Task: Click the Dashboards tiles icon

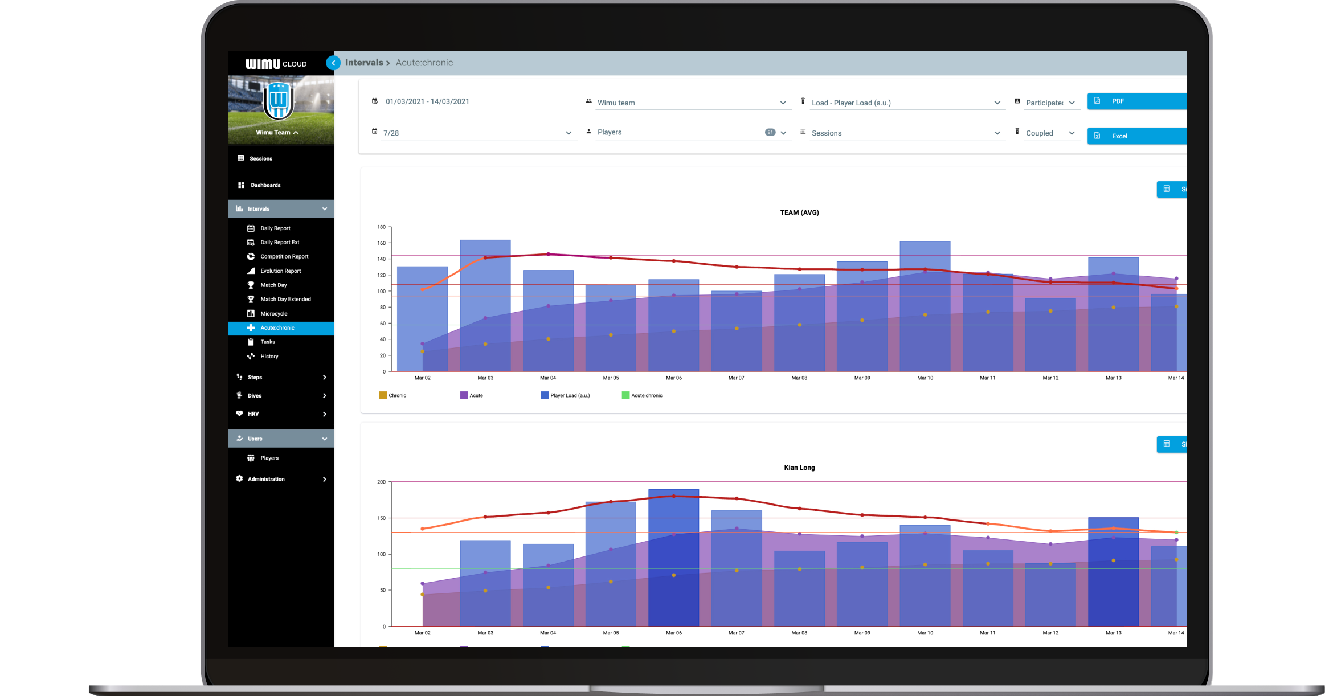Action: [241, 185]
